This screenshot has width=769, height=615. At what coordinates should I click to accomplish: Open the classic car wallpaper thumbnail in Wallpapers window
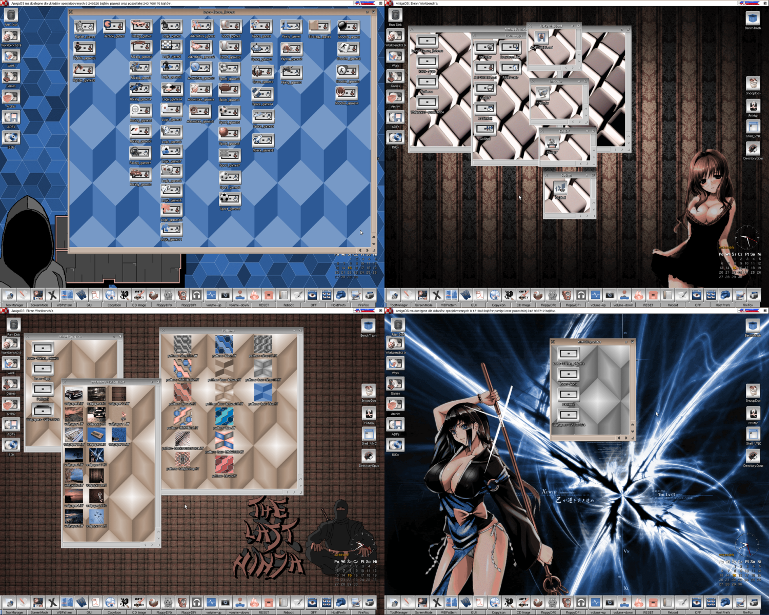coord(74,394)
